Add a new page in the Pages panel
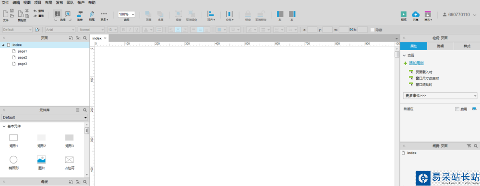Viewport: 480px width, 186px height. (71, 38)
